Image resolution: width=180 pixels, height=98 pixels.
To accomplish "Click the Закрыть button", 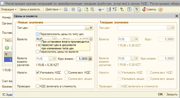I will pos(172,94).
